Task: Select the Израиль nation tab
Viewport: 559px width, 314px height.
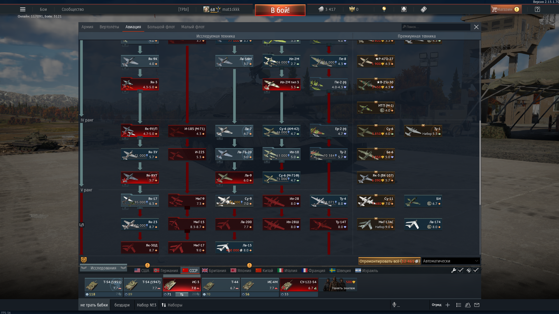Action: coord(367,270)
